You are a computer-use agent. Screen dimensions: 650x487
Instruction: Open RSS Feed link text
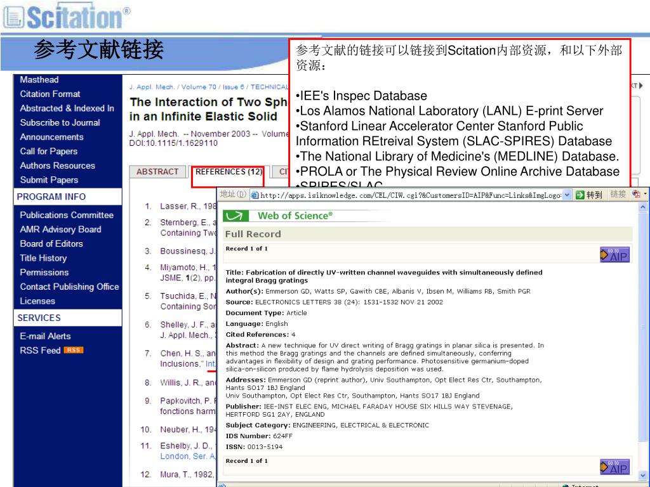pyautogui.click(x=40, y=350)
